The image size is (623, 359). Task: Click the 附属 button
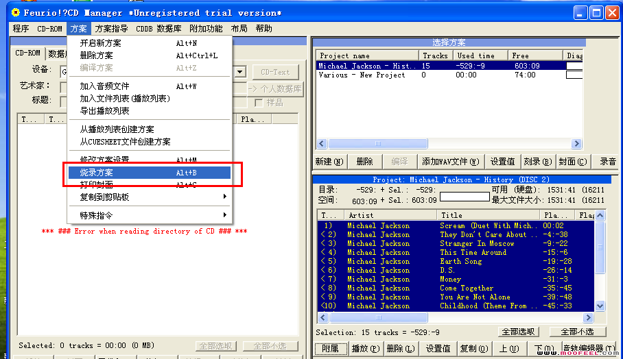pos(331,349)
